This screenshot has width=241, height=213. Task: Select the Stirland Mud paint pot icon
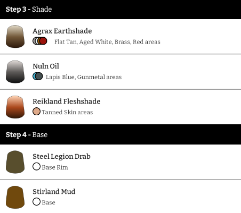coord(15,197)
